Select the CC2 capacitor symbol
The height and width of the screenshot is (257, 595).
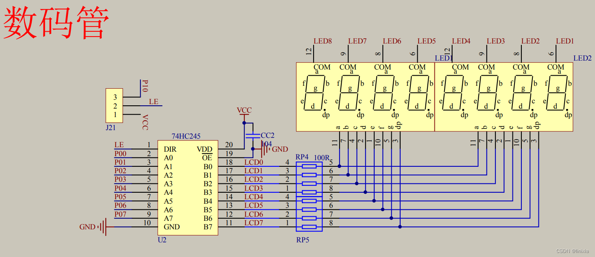(253, 135)
